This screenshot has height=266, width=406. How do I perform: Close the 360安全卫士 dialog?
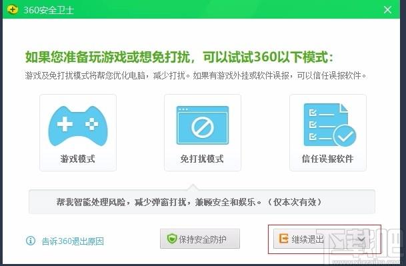(x=387, y=10)
